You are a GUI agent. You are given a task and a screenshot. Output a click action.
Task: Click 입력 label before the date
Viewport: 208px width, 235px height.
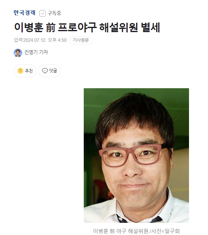[18, 40]
